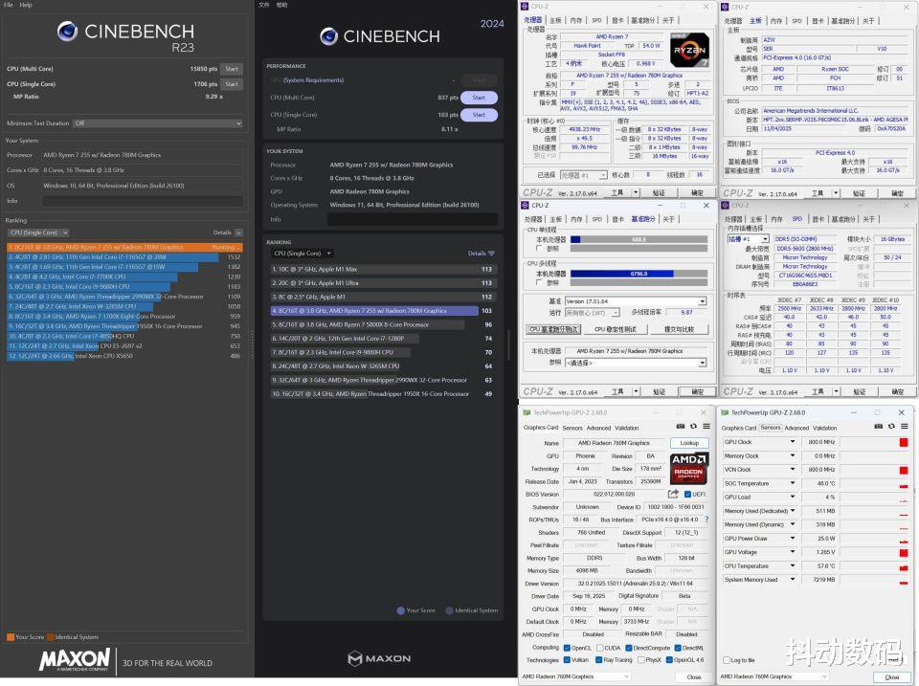This screenshot has width=919, height=686.
Task: Open hamburger menu in GPU-Z Sensors window
Action: pyautogui.click(x=905, y=427)
